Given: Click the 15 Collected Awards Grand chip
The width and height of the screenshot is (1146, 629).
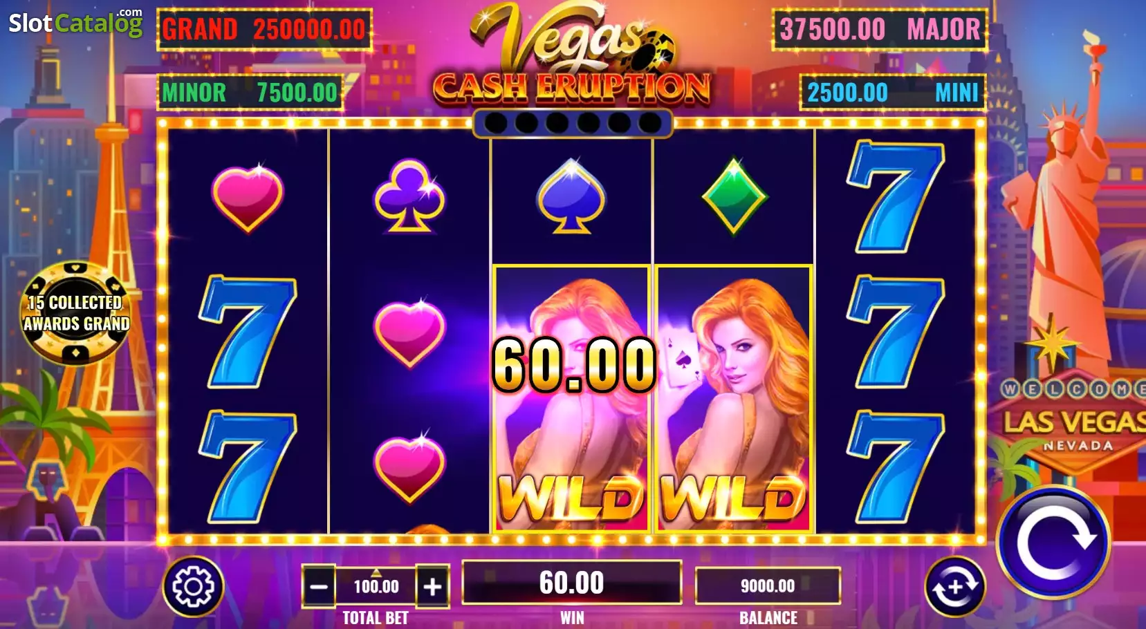Looking at the screenshot, I should pyautogui.click(x=76, y=313).
